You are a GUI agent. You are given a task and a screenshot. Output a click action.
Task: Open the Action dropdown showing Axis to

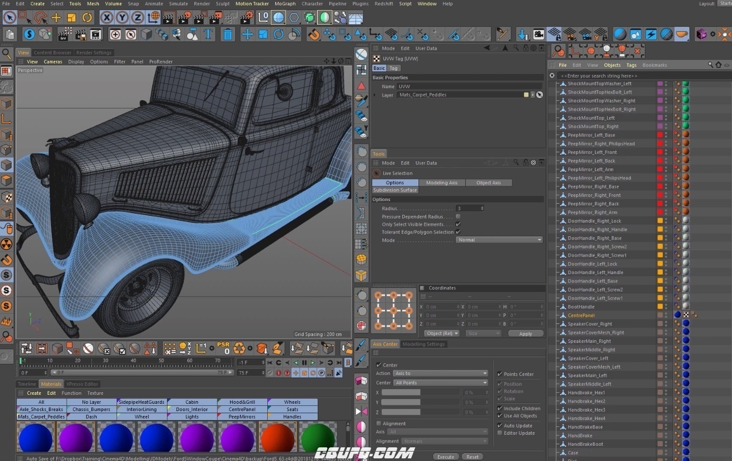[x=440, y=373]
